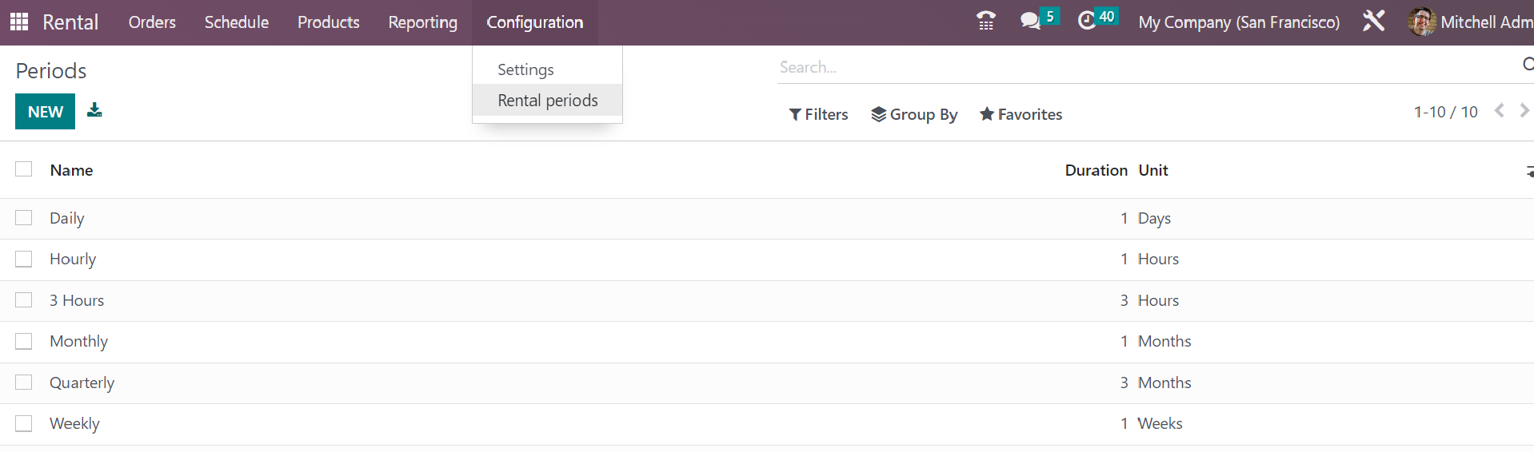Image resolution: width=1534 pixels, height=452 pixels.
Task: Open the activities clock icon
Action: [1087, 22]
